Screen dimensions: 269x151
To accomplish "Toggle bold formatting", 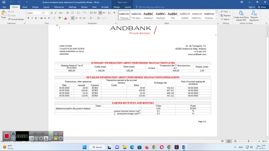I will point(29,18).
